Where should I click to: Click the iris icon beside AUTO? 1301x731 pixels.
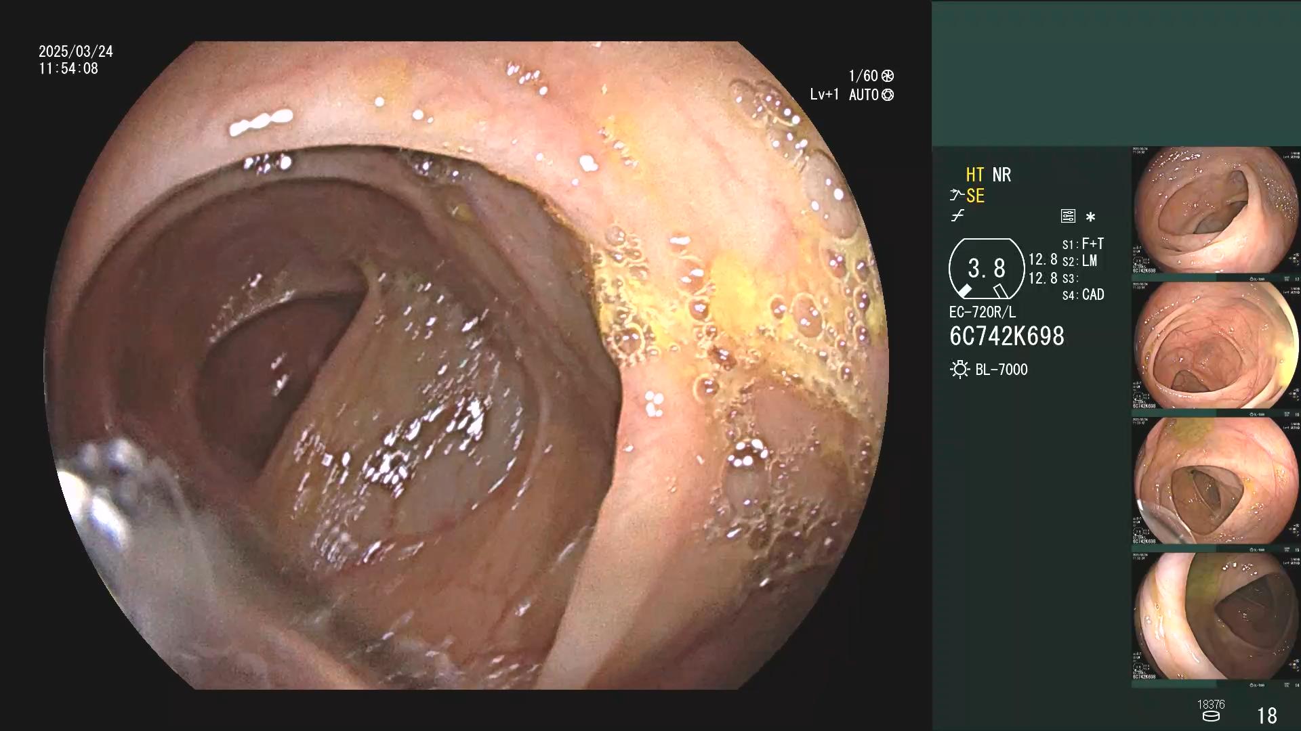click(x=888, y=95)
